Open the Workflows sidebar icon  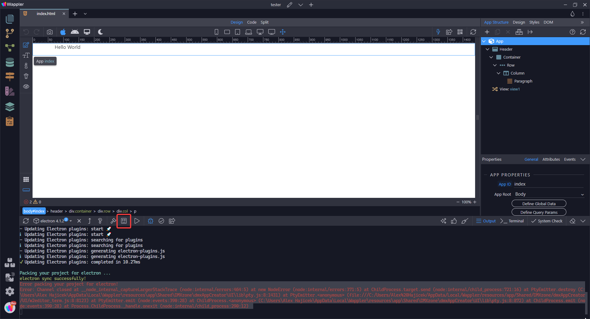[x=10, y=48]
